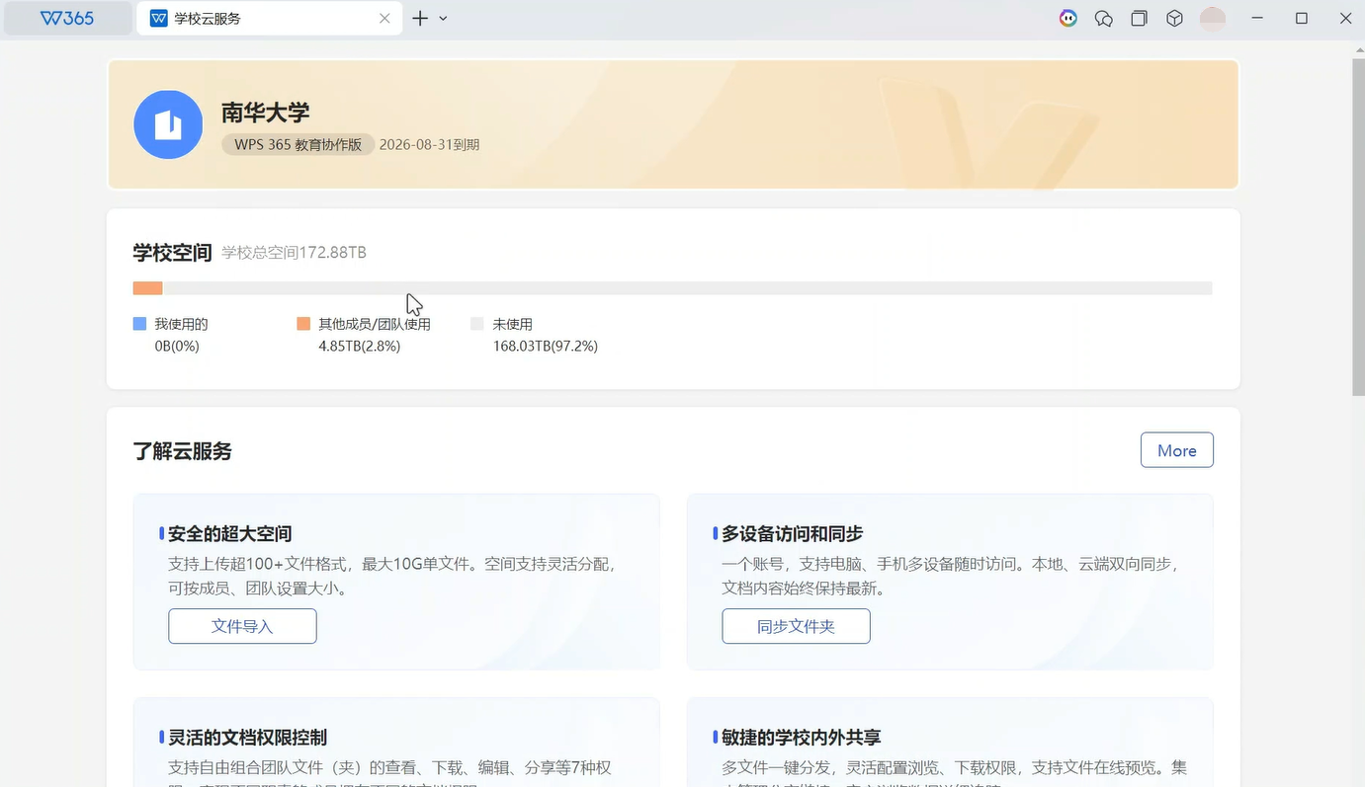Click the 了解云服务 section heading
This screenshot has width=1365, height=787.
183,451
